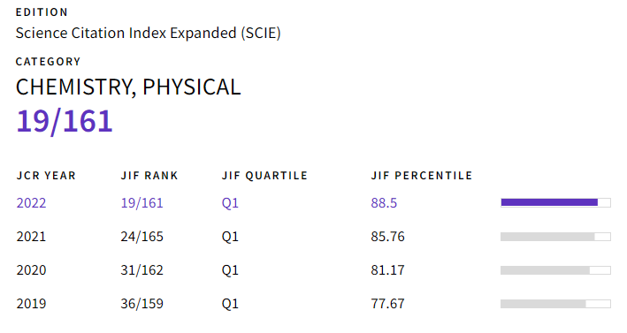This screenshot has width=627, height=333.
Task: Select the Q1 quartile for 2022
Action: pos(230,203)
